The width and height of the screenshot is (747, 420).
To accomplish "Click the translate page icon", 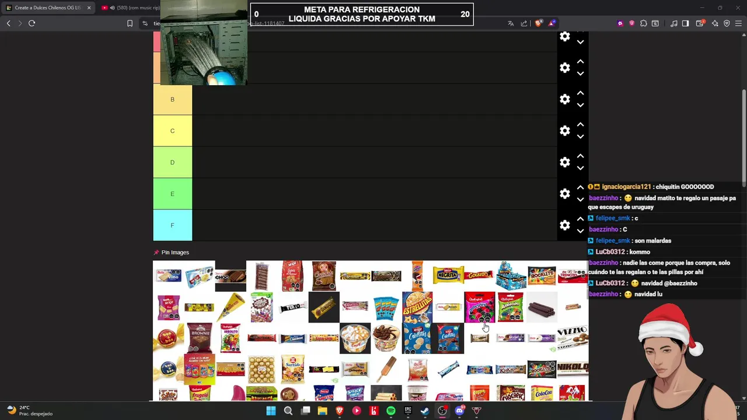I will pos(511,23).
